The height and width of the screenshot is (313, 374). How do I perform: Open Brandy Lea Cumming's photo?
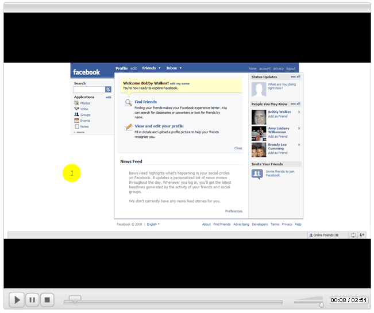coord(259,150)
